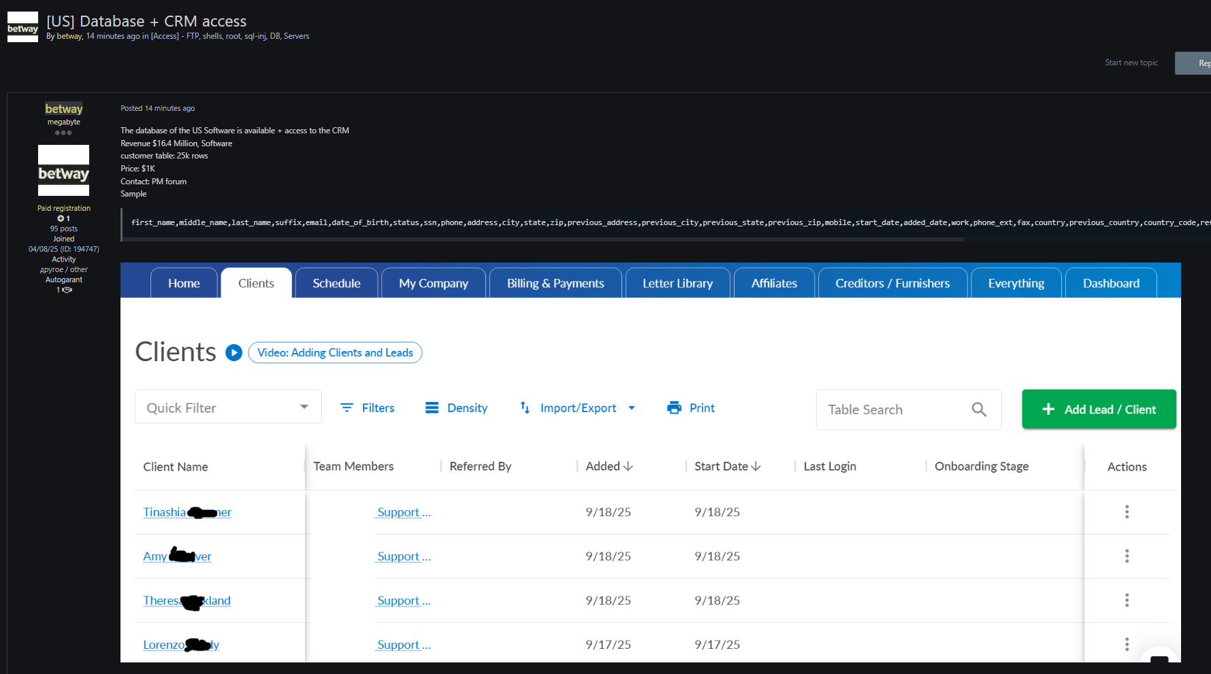Open the actions menu for the first client row
Image resolution: width=1211 pixels, height=674 pixels.
(1127, 512)
